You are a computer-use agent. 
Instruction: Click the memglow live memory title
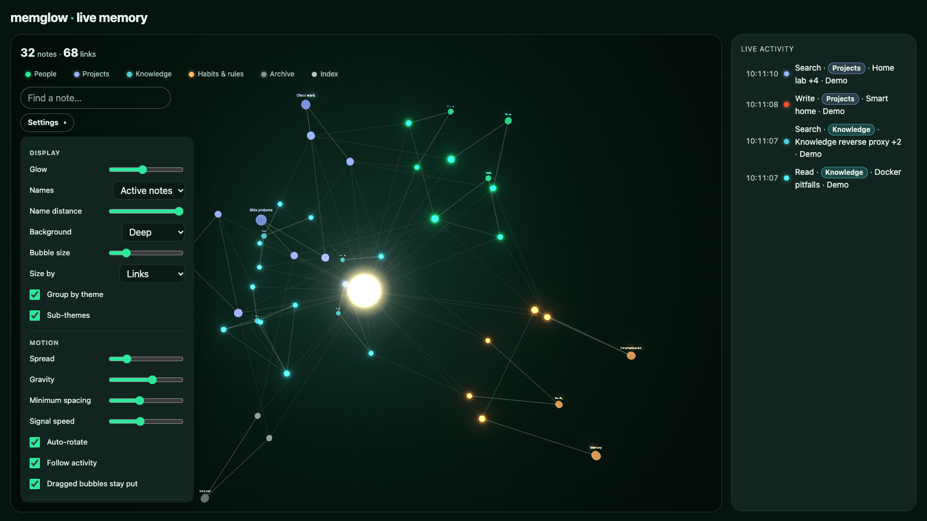(79, 18)
